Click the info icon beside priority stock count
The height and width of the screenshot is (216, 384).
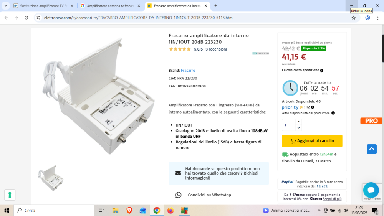[313, 107]
